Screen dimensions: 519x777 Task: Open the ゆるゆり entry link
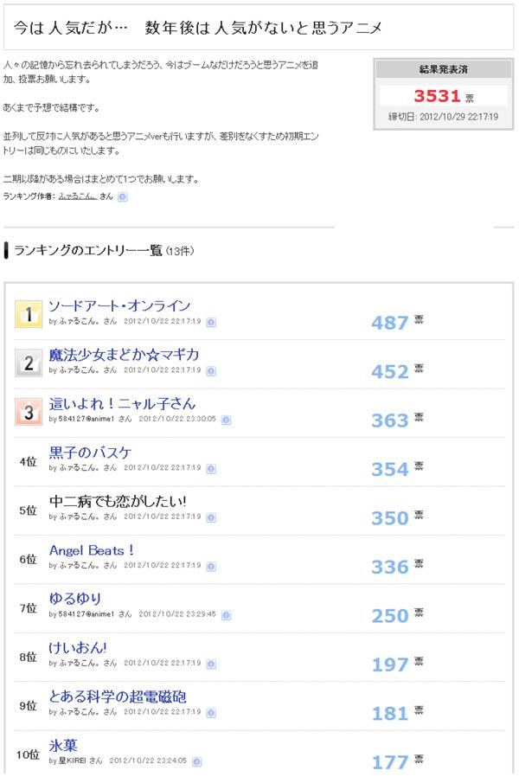tap(75, 599)
